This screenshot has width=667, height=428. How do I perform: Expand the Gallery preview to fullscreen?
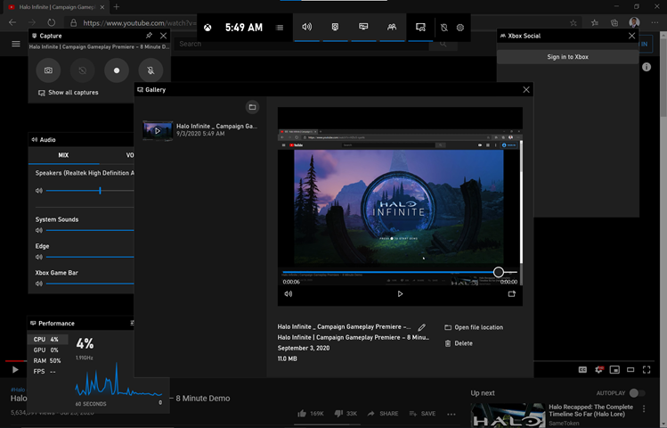point(512,293)
